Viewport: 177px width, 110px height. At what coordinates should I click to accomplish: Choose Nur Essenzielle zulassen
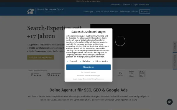coord(88,72)
